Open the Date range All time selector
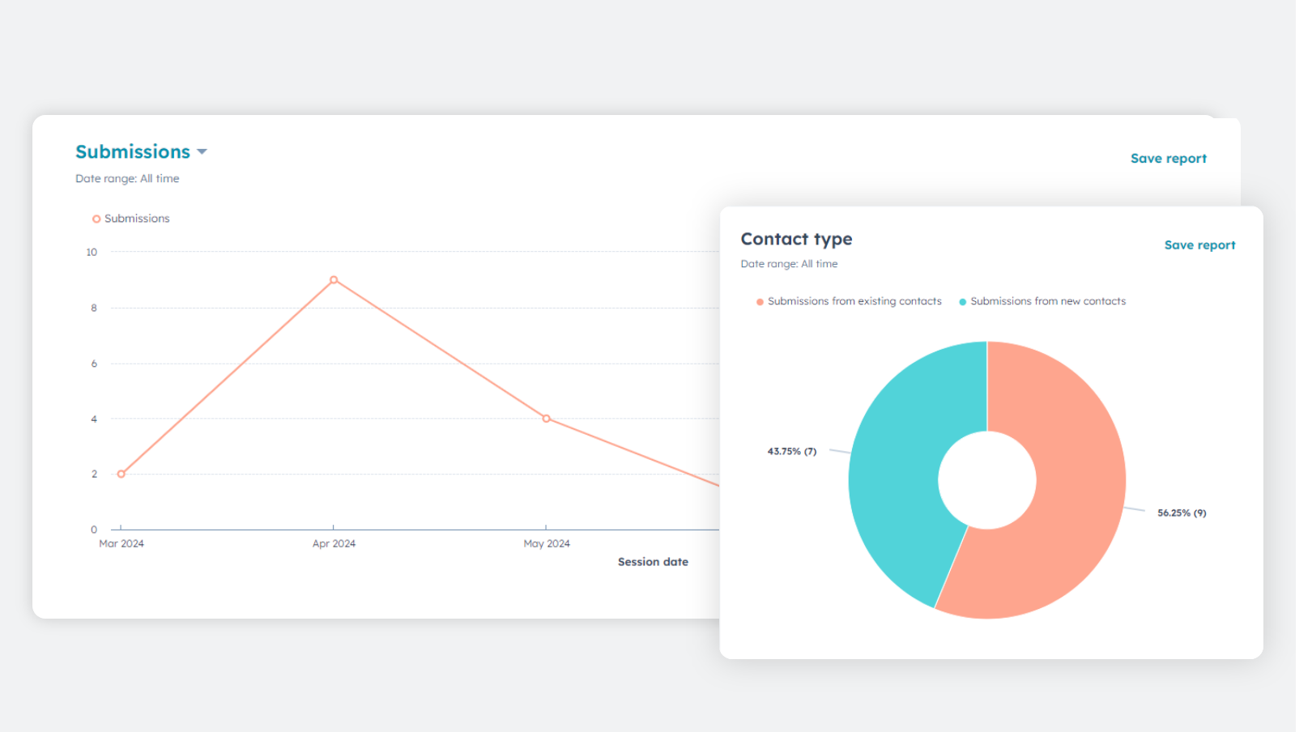Screen dimensions: 1312x732 point(127,178)
